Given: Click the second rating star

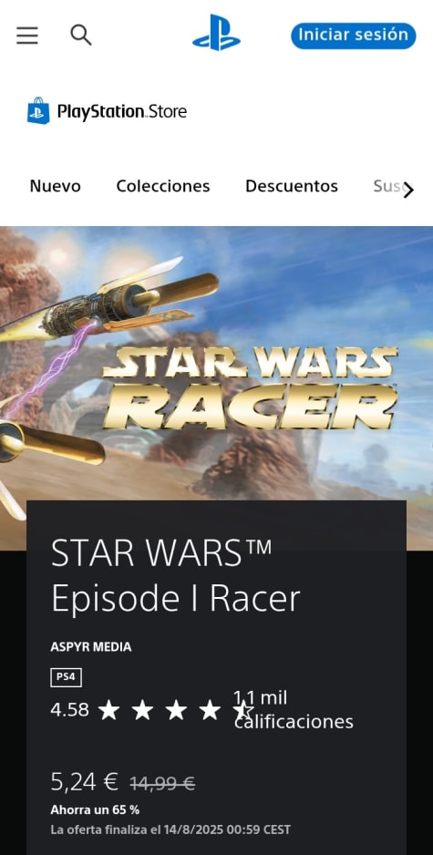Looking at the screenshot, I should click(142, 710).
